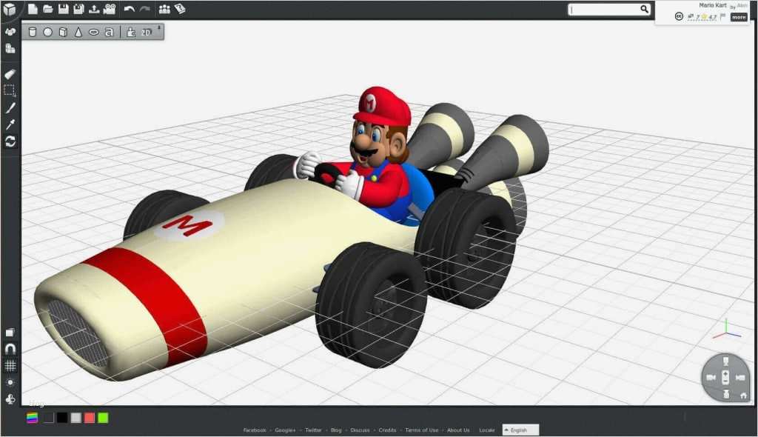The height and width of the screenshot is (437, 758).
Task: Click the magnifier search button
Action: coord(645,9)
